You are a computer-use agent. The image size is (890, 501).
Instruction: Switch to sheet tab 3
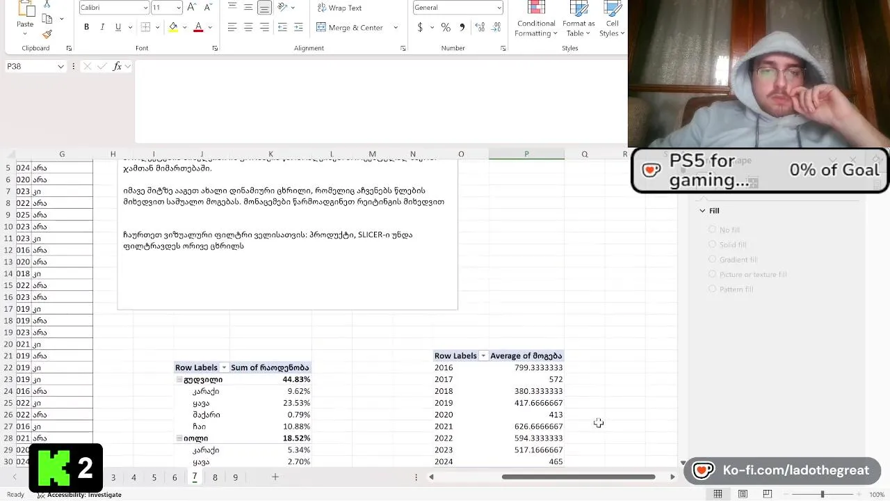[113, 477]
